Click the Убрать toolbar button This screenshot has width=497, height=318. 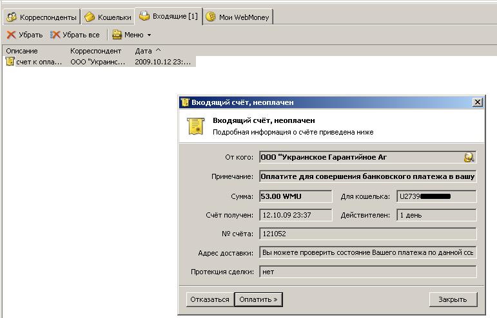[x=24, y=35]
